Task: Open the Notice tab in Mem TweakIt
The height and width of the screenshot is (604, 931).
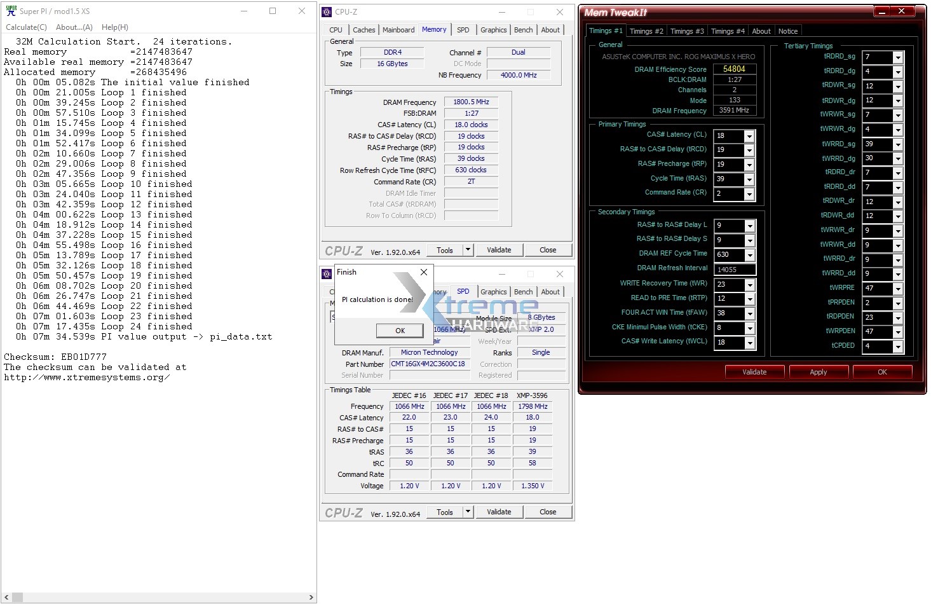Action: 788,31
